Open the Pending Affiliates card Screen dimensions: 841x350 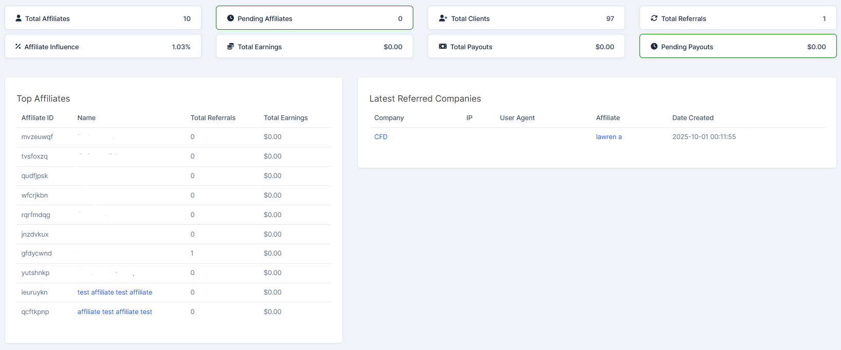314,18
